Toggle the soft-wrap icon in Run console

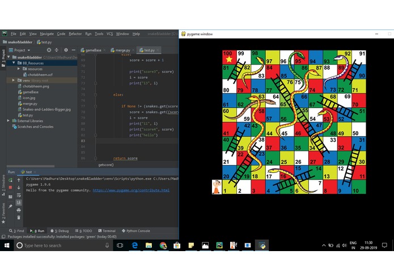pyautogui.click(x=19, y=195)
